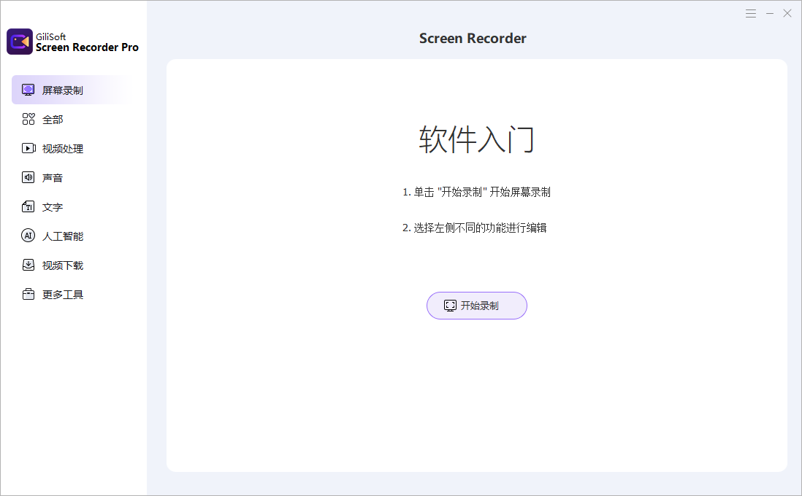The width and height of the screenshot is (802, 496).
Task: Click the Screen Recorder Pro product name
Action: pyautogui.click(x=87, y=47)
